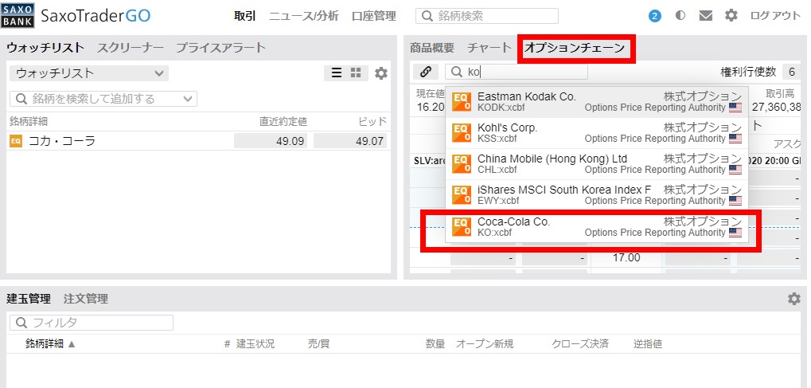The width and height of the screenshot is (811, 388).
Task: Click the EQ icon beside コカ・コーラ
Action: 16,141
